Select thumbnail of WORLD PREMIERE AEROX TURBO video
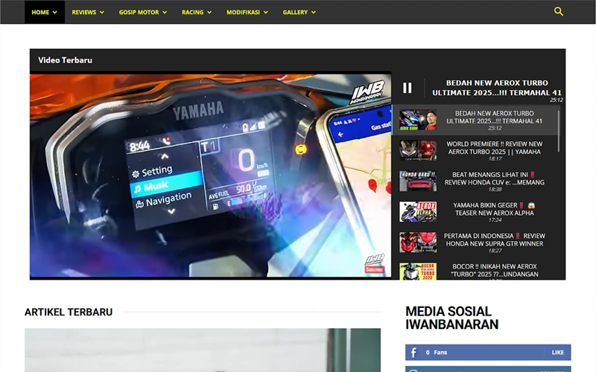Image resolution: width=596 pixels, height=372 pixels. point(418,151)
